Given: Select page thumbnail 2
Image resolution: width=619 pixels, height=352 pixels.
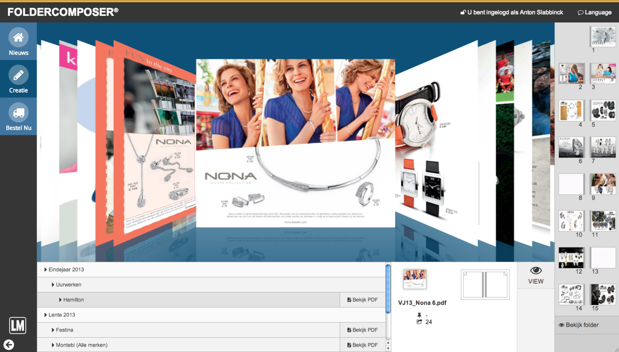Looking at the screenshot, I should tap(571, 73).
